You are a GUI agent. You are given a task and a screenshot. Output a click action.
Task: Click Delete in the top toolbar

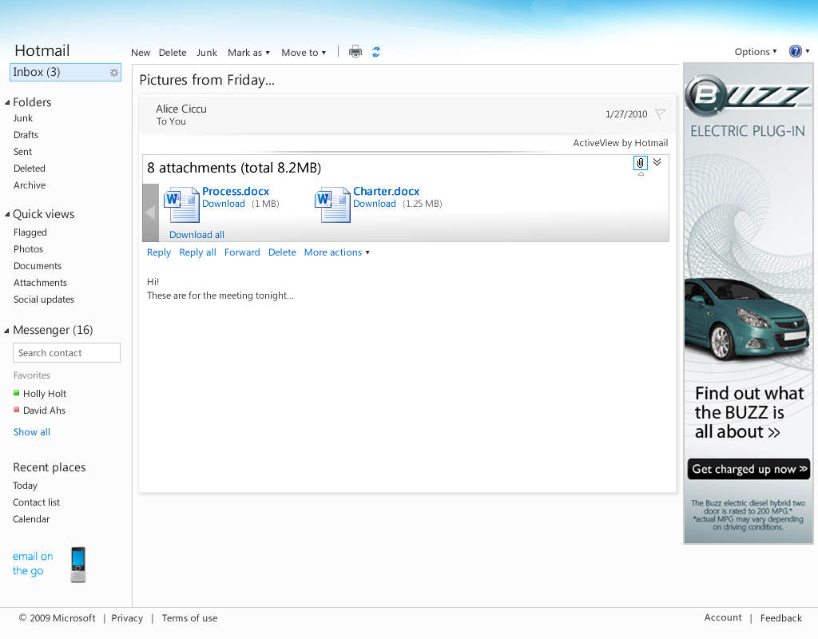coord(173,53)
